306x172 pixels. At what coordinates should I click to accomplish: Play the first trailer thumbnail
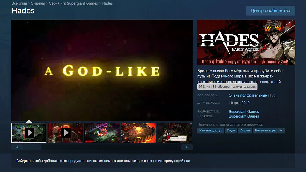click(29, 133)
